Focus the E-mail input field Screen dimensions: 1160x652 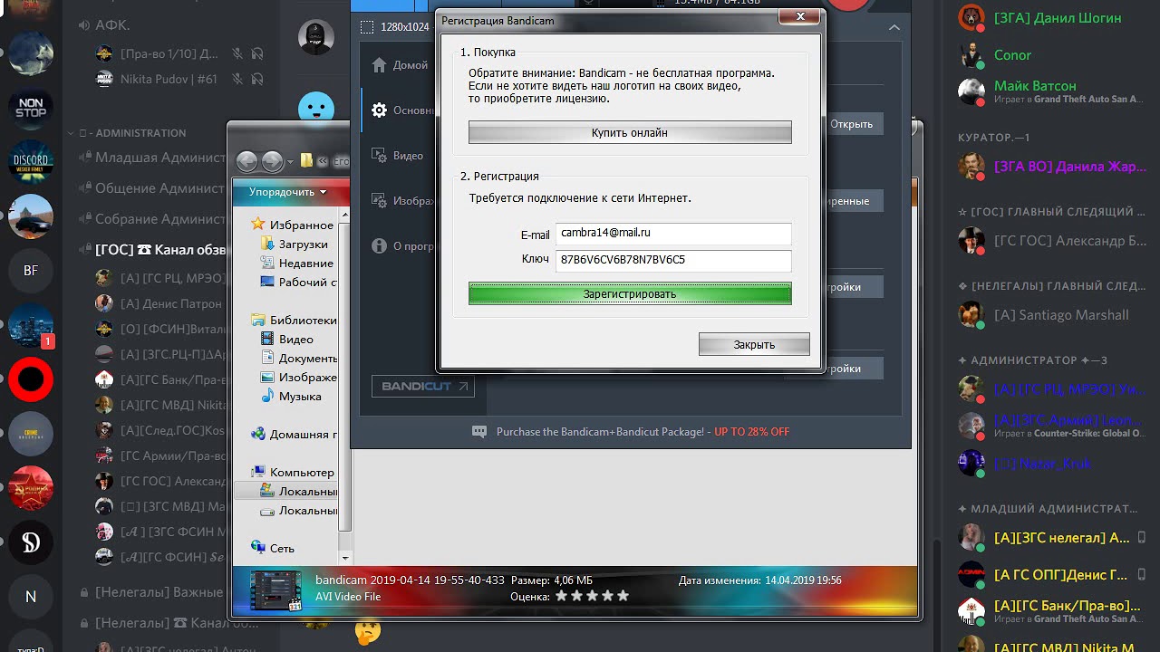tap(673, 234)
